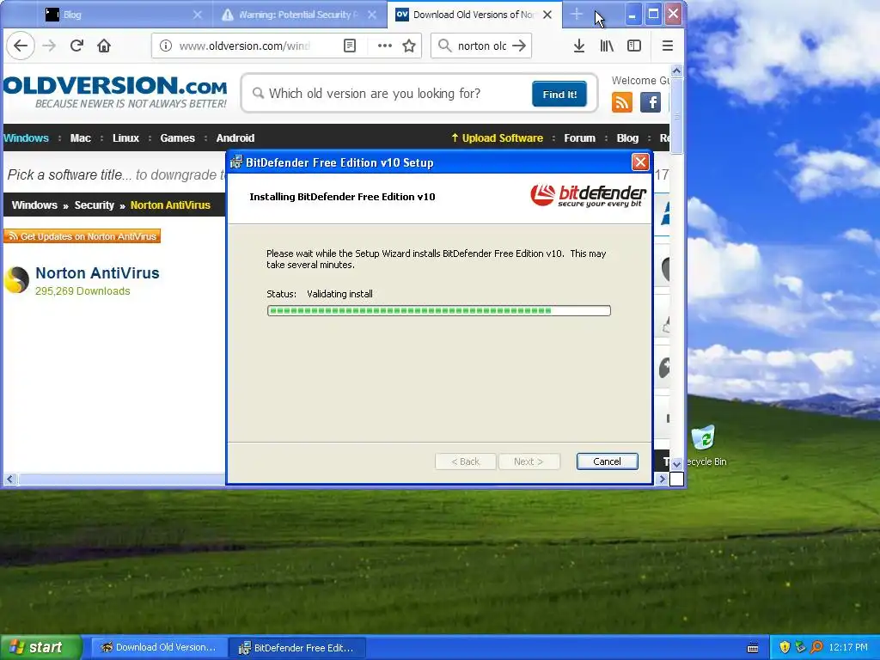Click Windows in the breadcrumb
The width and height of the screenshot is (880, 660).
point(34,205)
